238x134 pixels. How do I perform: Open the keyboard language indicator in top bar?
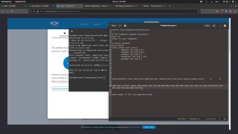tap(217, 1)
